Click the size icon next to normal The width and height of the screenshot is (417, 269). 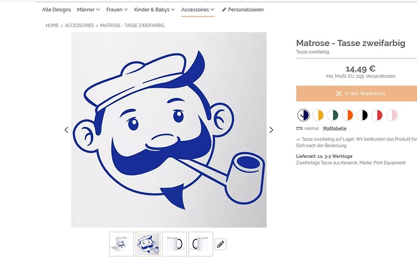click(299, 128)
